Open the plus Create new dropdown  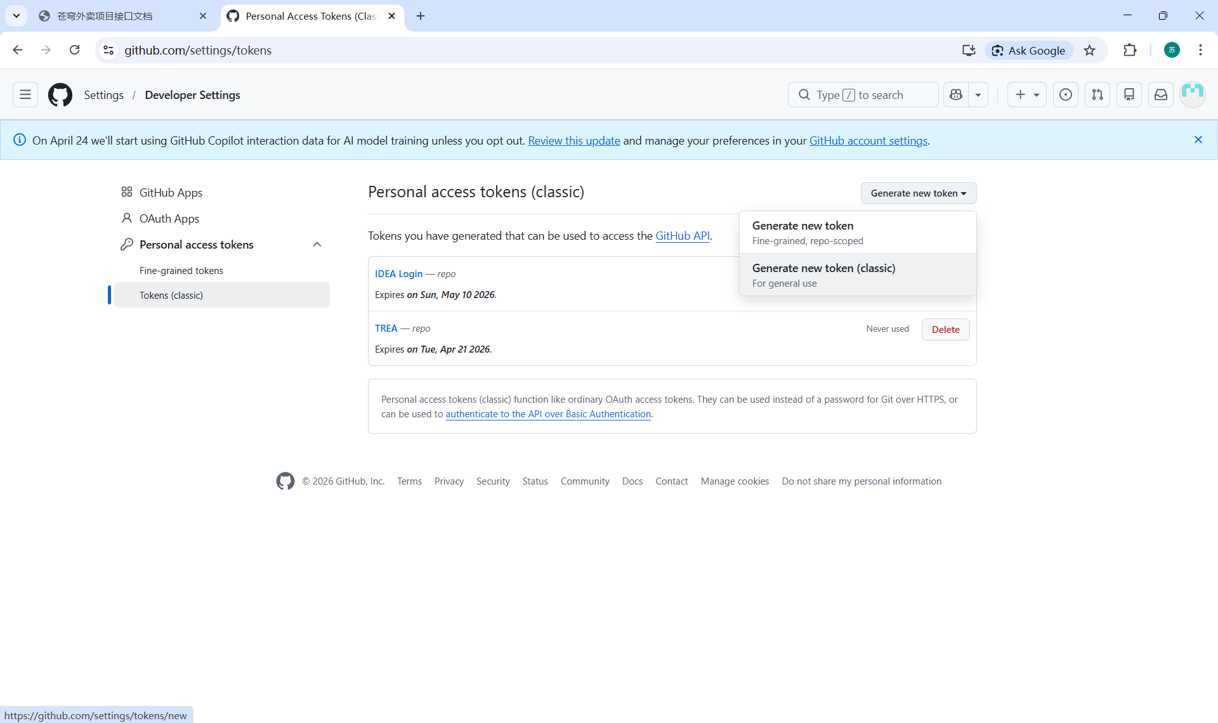(x=1026, y=94)
